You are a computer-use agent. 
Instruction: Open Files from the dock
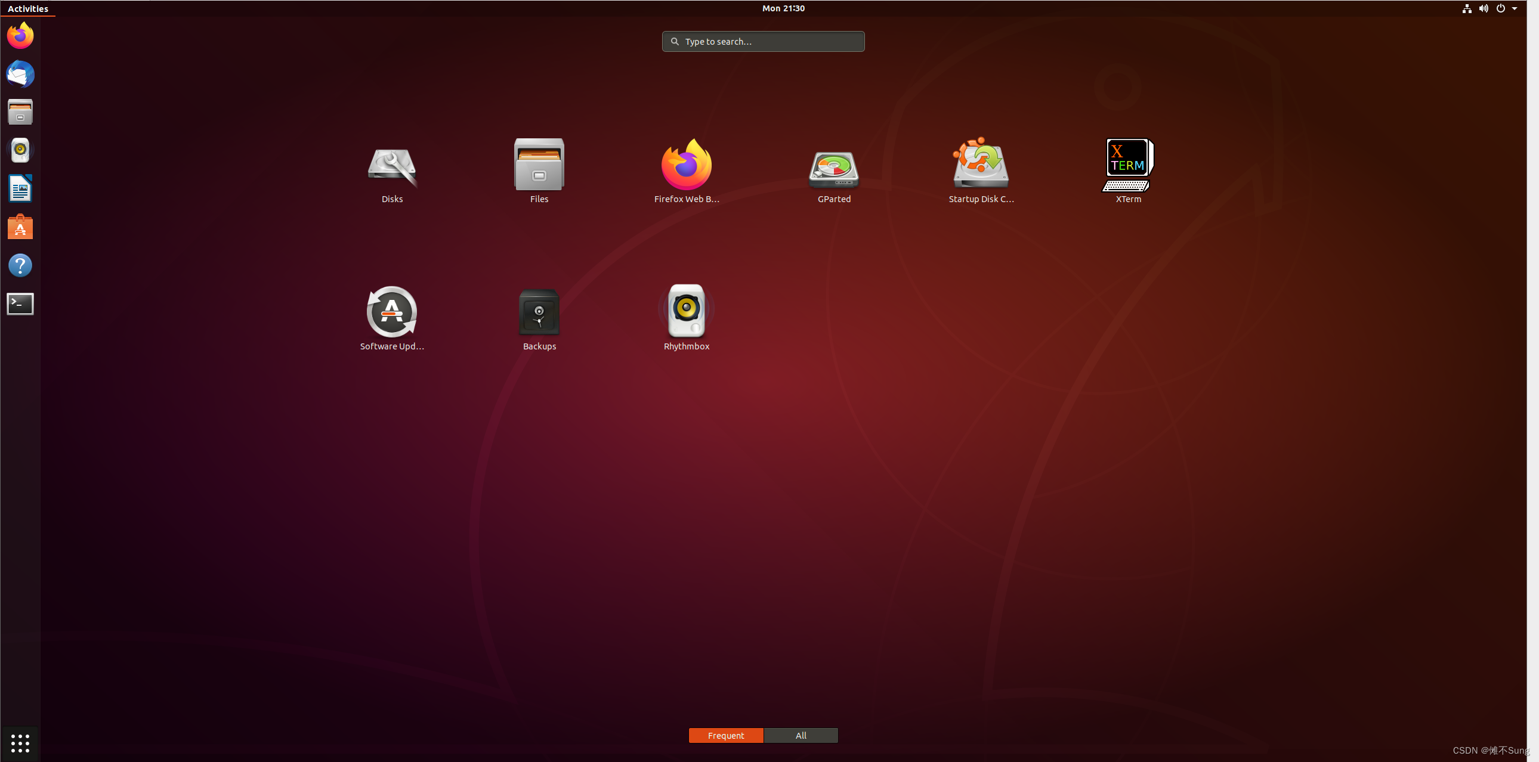point(20,112)
